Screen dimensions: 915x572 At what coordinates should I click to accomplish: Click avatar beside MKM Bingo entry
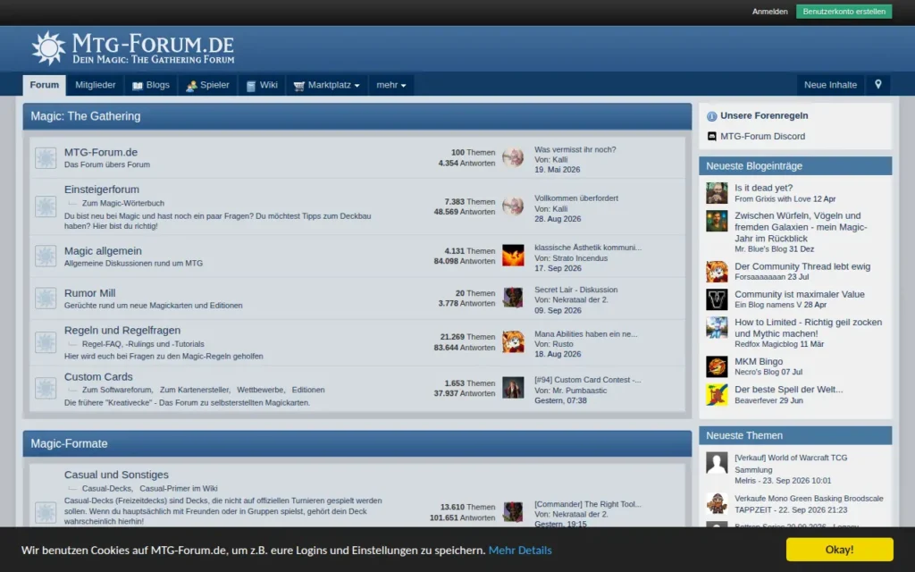717,366
